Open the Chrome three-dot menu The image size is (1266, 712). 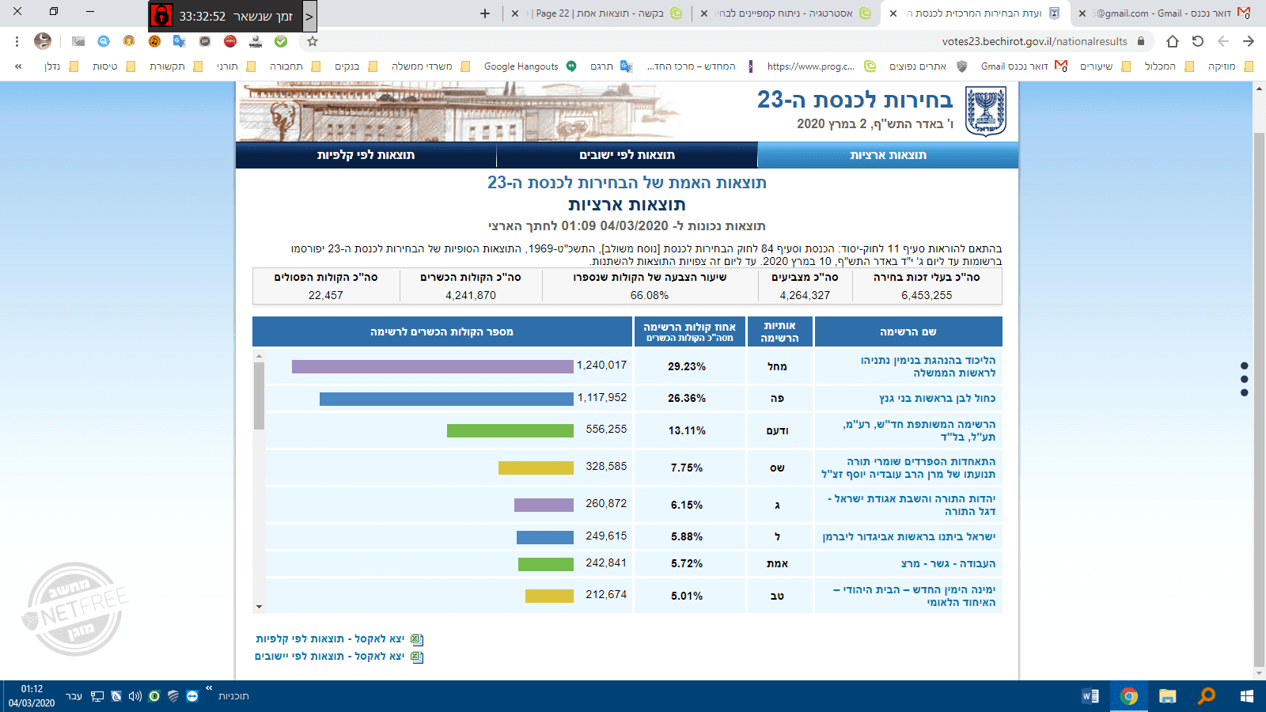coord(17,41)
